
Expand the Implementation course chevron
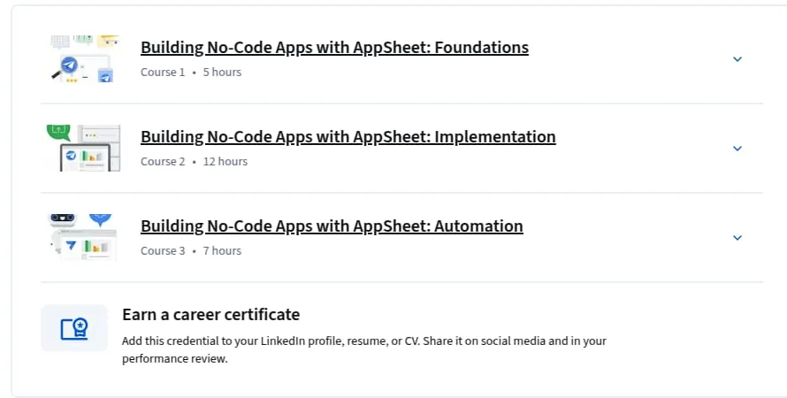[737, 149]
